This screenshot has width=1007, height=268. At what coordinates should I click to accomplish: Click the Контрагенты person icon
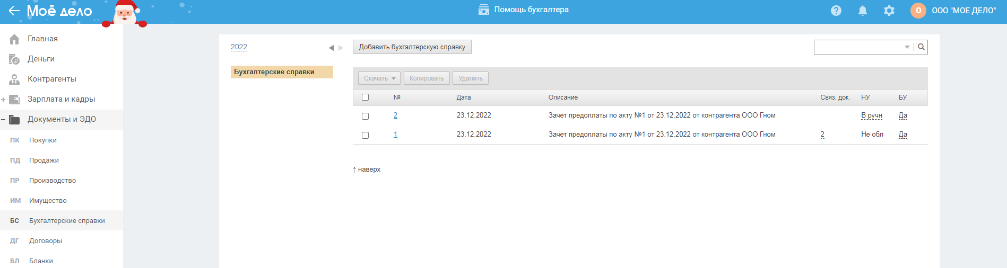tap(14, 79)
